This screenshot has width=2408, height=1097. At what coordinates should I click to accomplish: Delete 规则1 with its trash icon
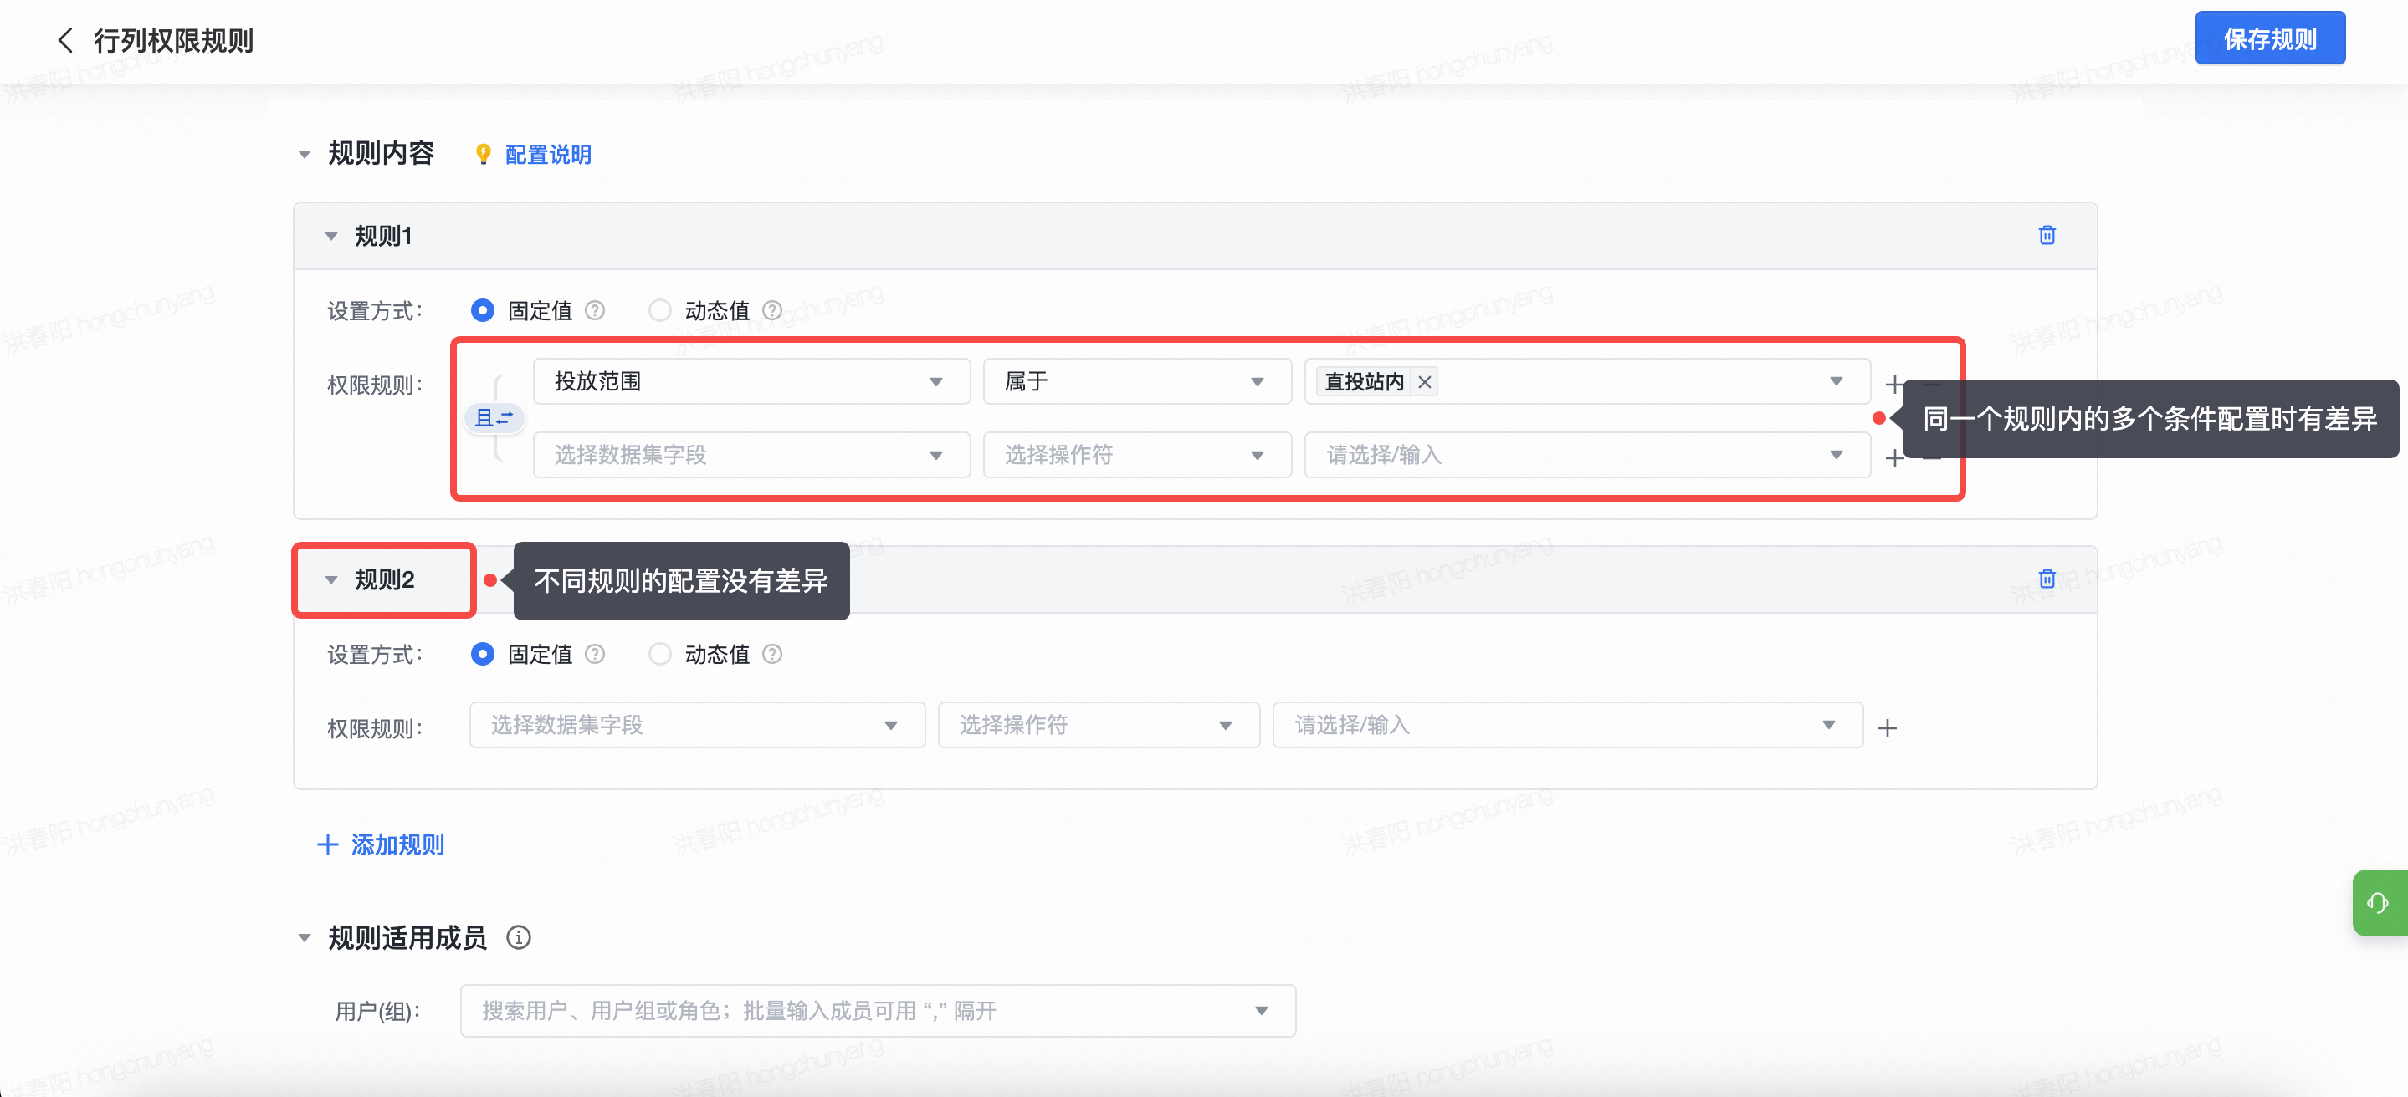click(2047, 236)
